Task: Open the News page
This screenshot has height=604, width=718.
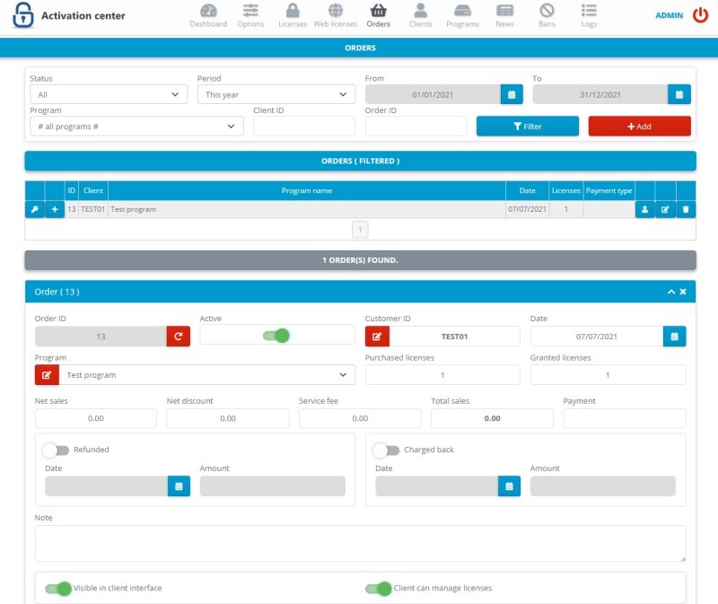Action: coord(504,15)
